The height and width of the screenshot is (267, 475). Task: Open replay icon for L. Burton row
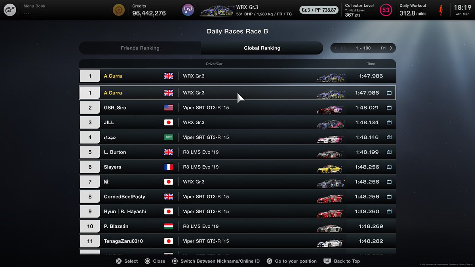[389, 152]
